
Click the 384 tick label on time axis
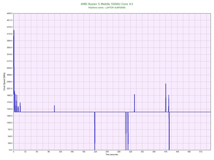pyautogui.click(x=154, y=152)
